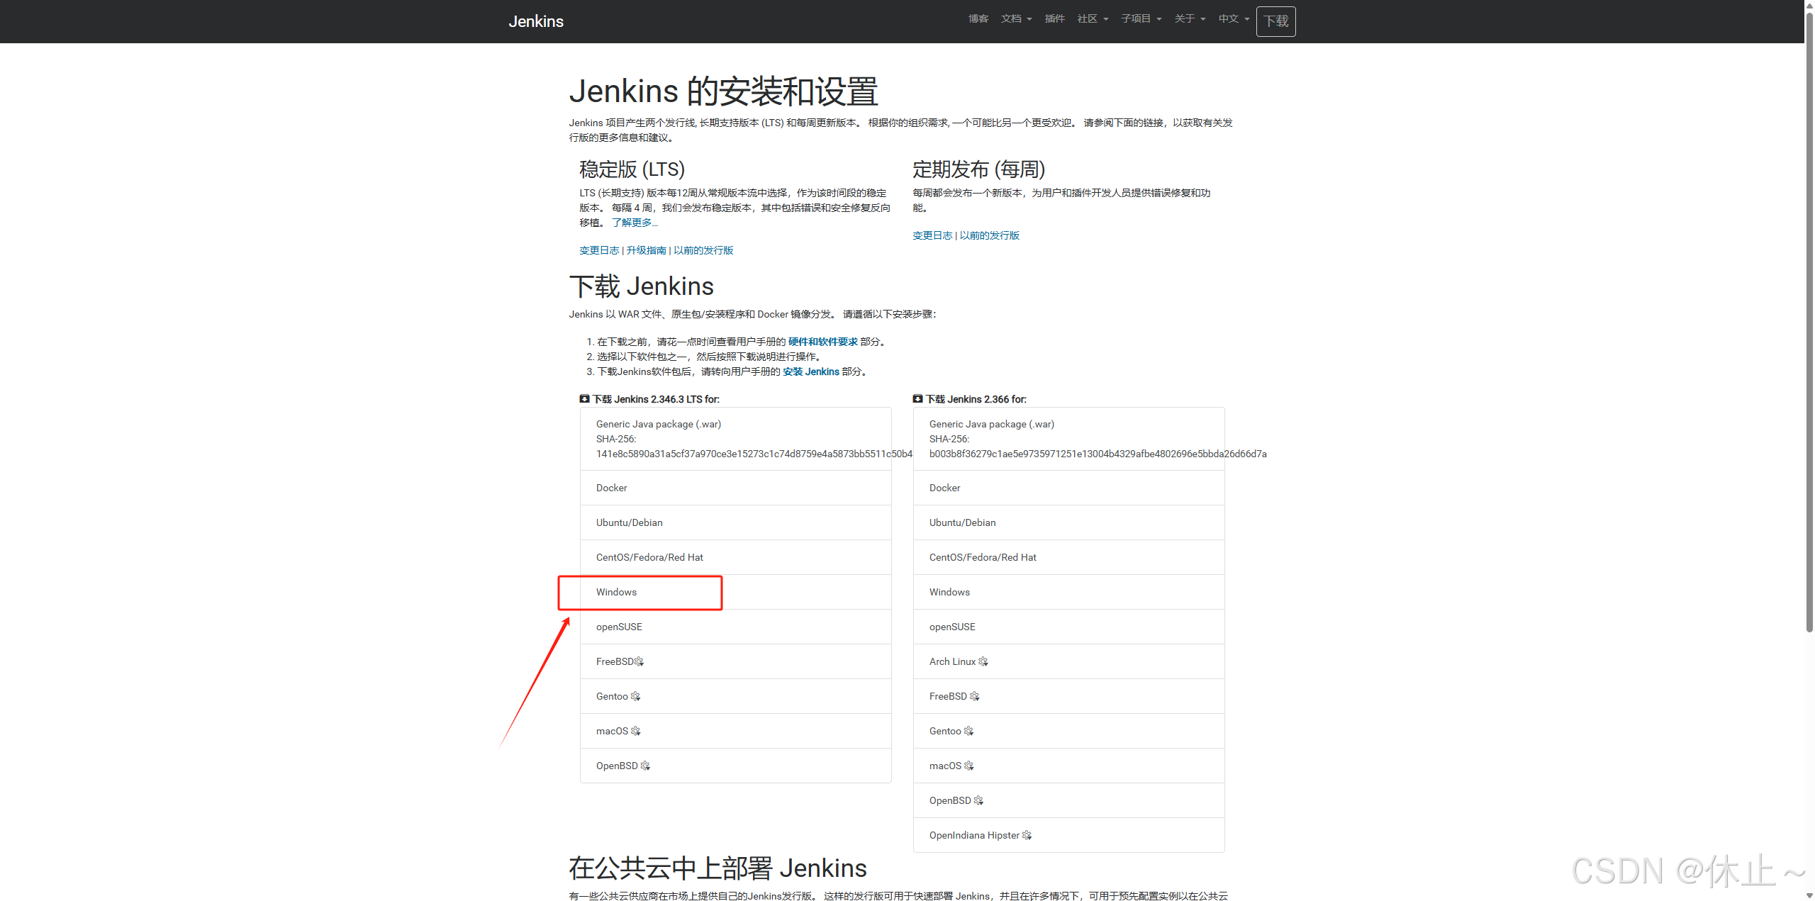The image size is (1815, 901).
Task: Click the Jenkins logo in the navbar
Action: [536, 21]
